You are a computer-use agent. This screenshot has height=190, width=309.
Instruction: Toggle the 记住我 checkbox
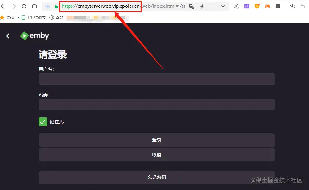tap(43, 122)
